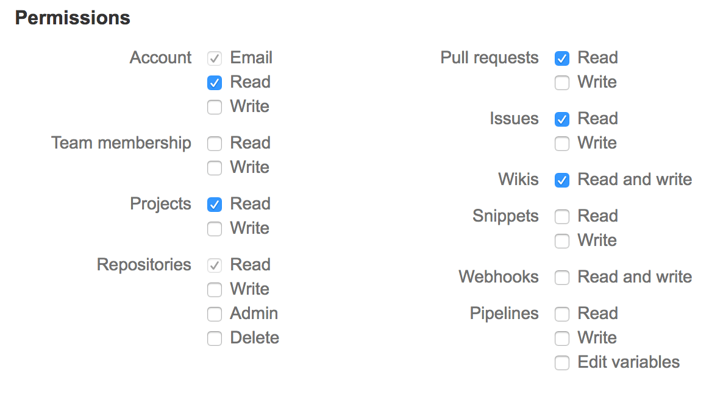The image size is (723, 397).
Task: Uncheck Read and write for Wikis
Action: (x=562, y=180)
